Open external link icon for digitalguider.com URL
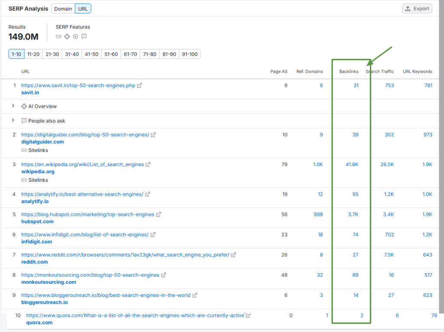The image size is (444, 332). click(x=153, y=135)
